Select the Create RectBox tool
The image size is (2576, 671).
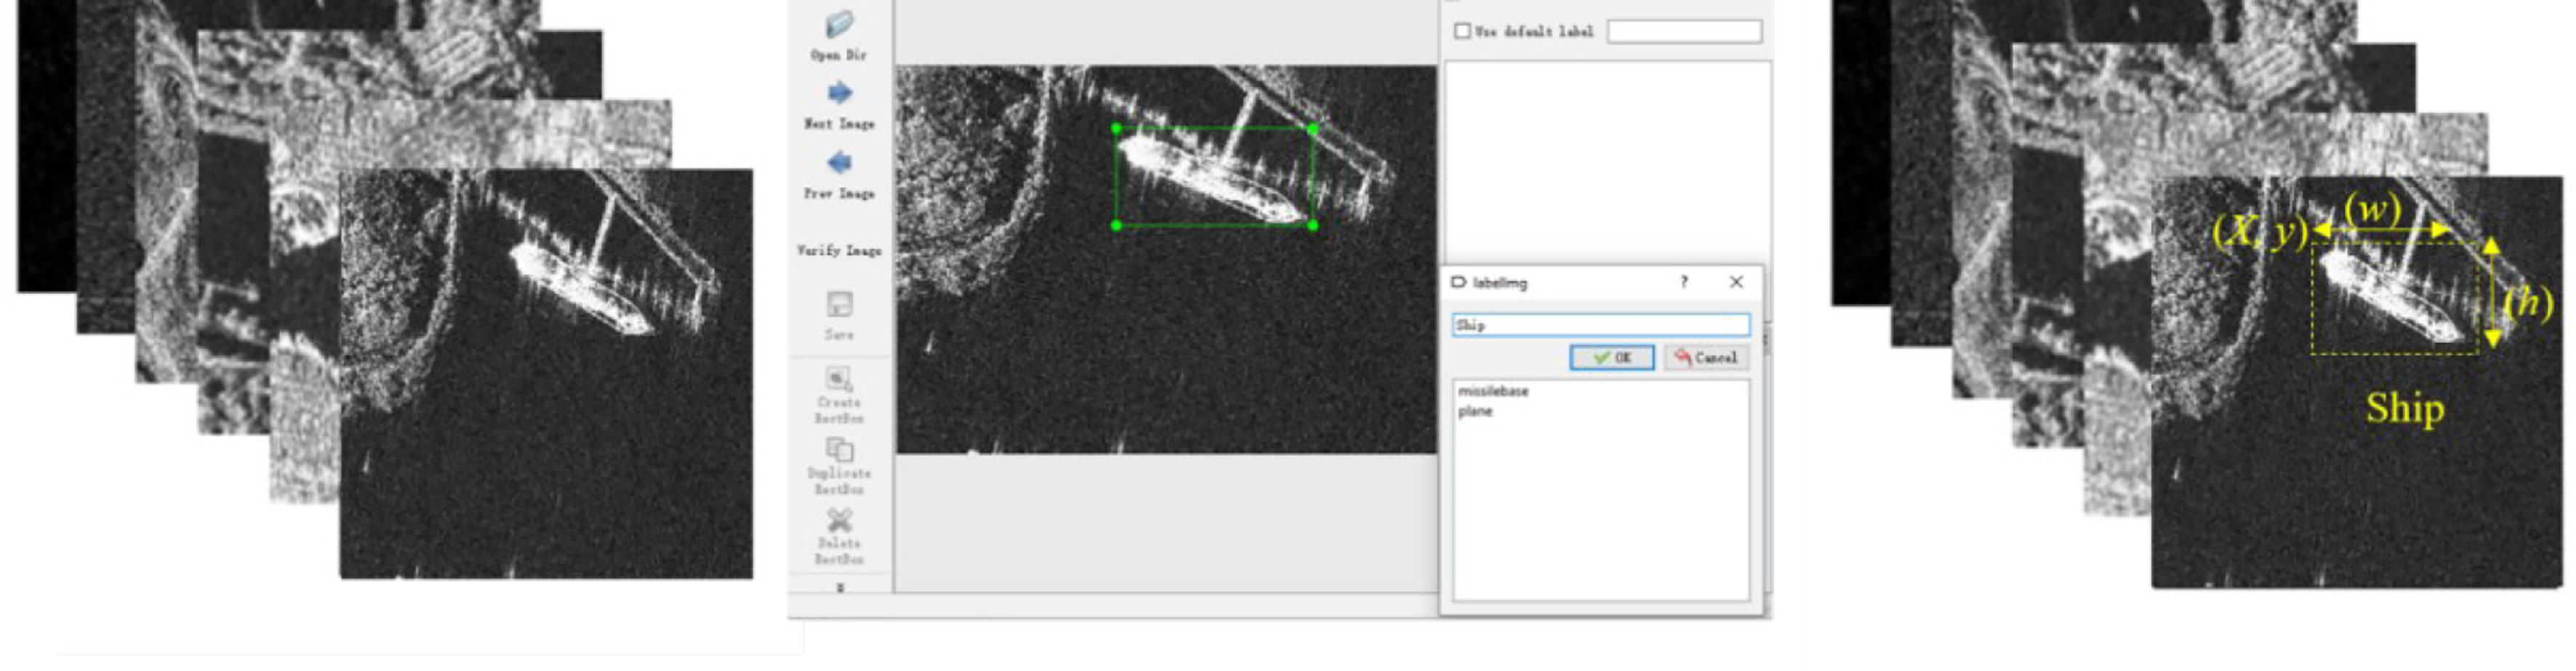click(x=839, y=379)
